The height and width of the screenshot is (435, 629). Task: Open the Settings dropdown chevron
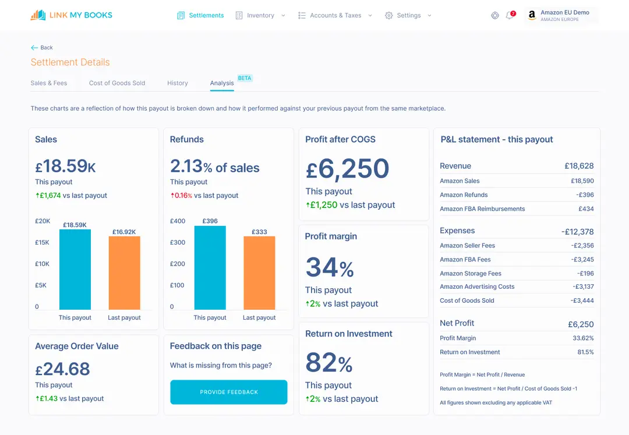(429, 16)
